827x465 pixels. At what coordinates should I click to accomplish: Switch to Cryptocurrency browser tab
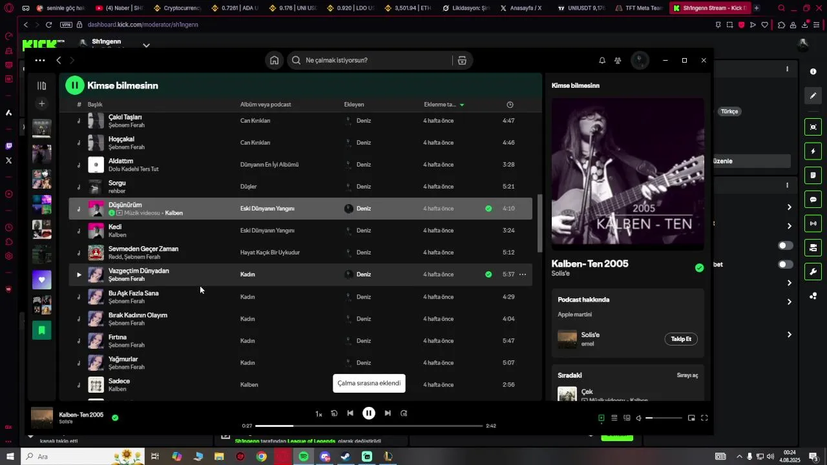(x=178, y=8)
